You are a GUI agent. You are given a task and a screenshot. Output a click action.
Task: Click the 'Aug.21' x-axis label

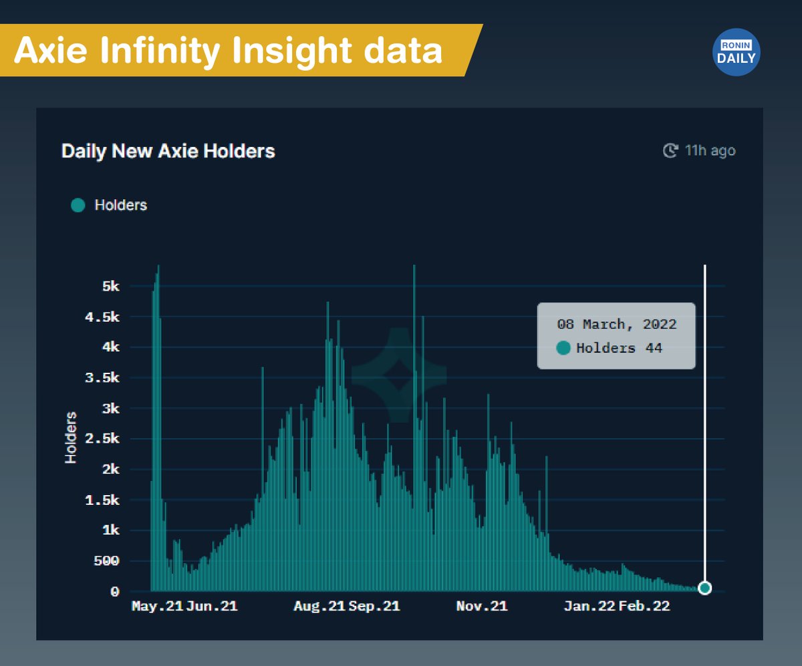[319, 607]
